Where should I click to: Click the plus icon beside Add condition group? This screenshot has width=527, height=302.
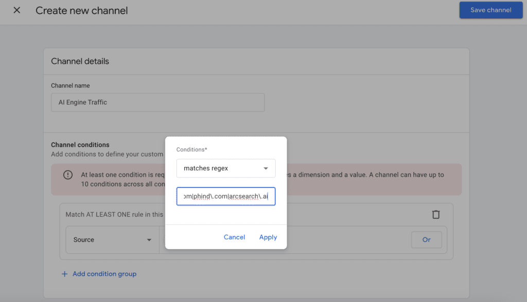(64, 274)
